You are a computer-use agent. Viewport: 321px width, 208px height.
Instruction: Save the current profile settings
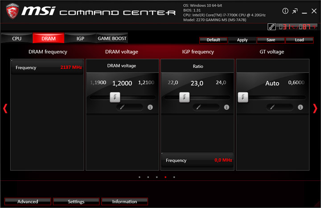(x=271, y=40)
